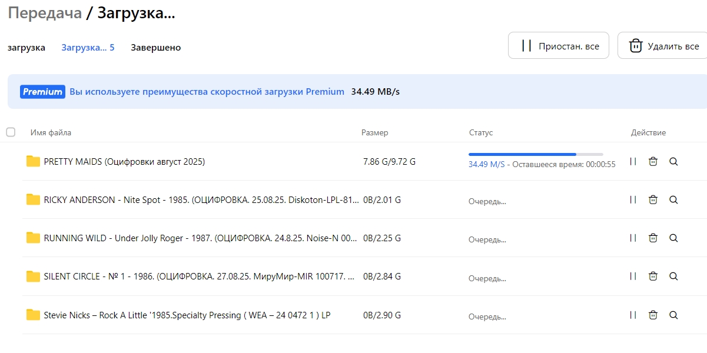Click the Stevie Nicks folder icon
This screenshot has height=353, width=707.
(33, 315)
